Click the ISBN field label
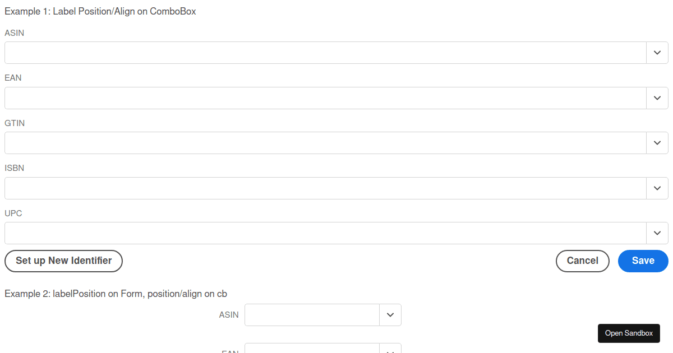This screenshot has height=353, width=673. point(15,168)
